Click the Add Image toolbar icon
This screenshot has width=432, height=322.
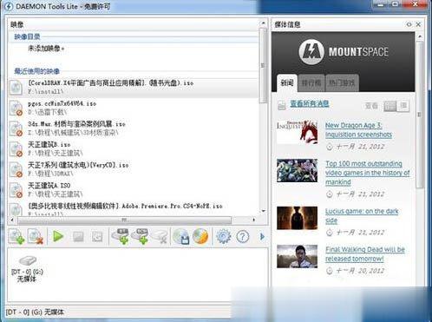pyautogui.click(x=16, y=236)
